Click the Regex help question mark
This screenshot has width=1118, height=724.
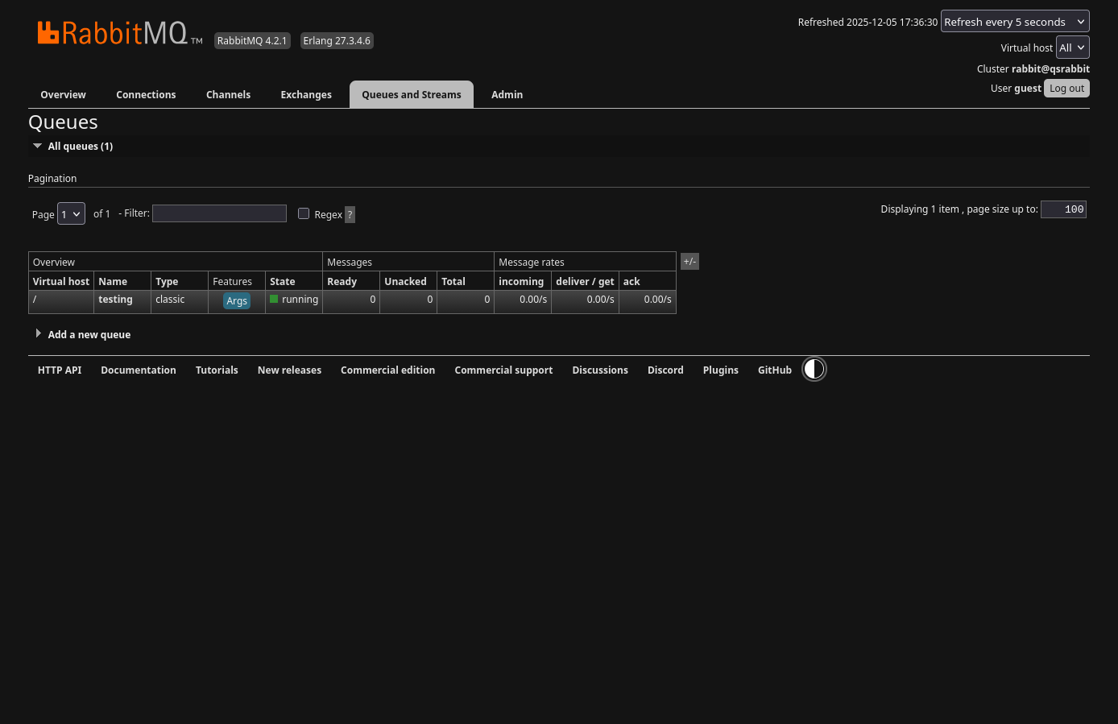pos(350,214)
